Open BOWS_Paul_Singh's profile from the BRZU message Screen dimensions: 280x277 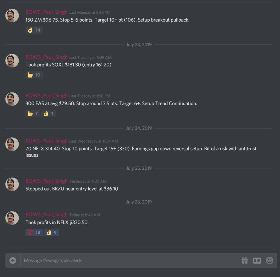click(46, 181)
